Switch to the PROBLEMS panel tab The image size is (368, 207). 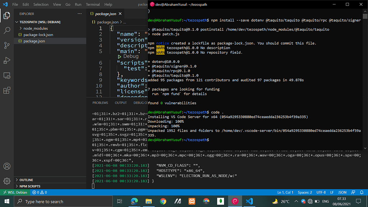pyautogui.click(x=100, y=103)
